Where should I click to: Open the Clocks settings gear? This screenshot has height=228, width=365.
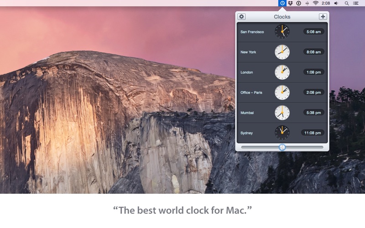coord(241,16)
